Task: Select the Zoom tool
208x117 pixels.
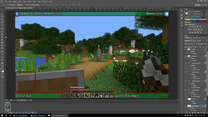Action: pos(2,66)
